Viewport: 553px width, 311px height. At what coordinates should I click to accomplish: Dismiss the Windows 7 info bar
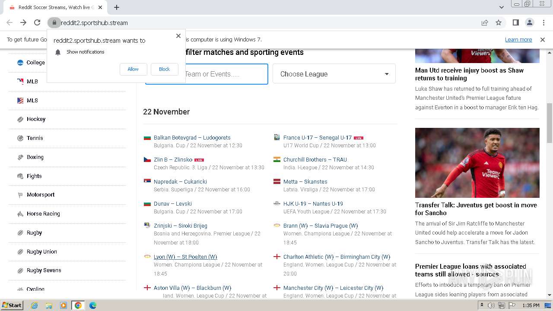543,39
